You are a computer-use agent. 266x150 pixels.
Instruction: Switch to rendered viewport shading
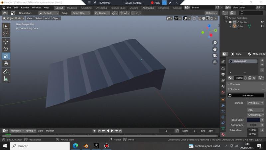212,18
